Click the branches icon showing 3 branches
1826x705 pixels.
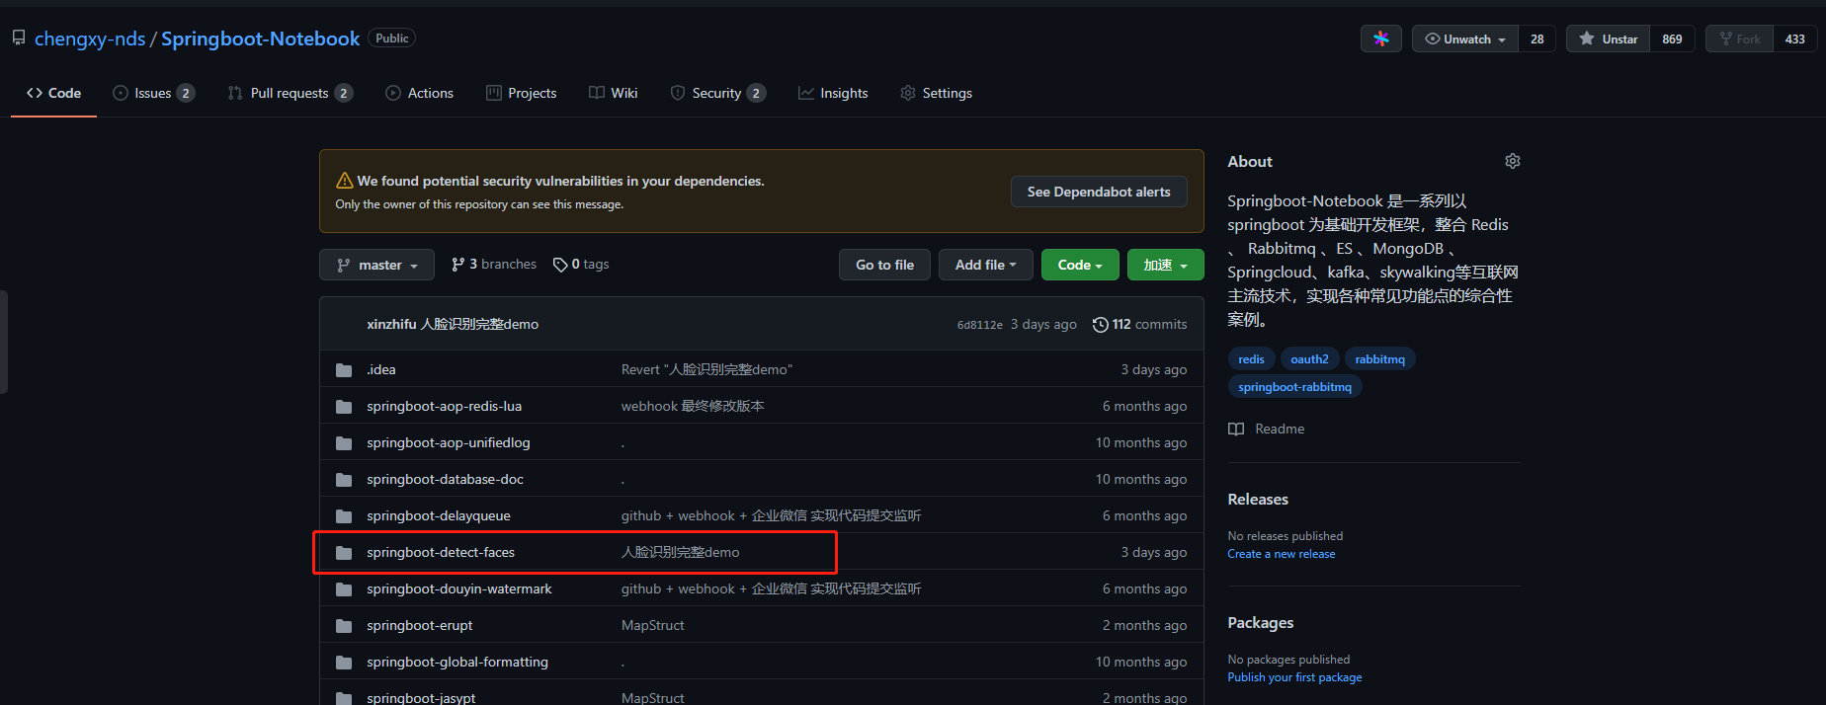pyautogui.click(x=457, y=265)
